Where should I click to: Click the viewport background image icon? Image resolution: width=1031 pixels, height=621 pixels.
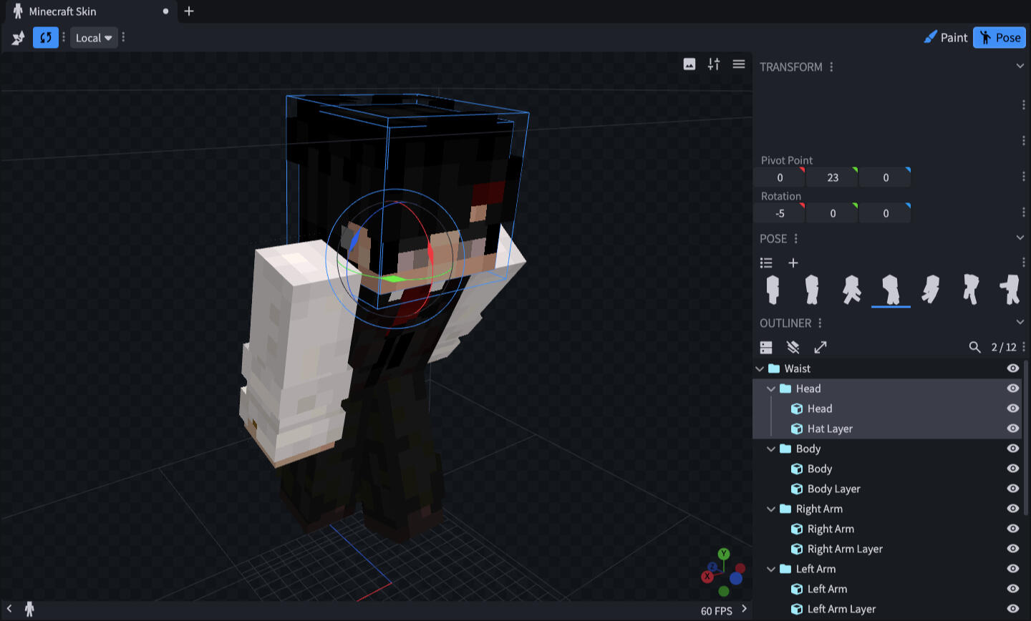tap(689, 64)
